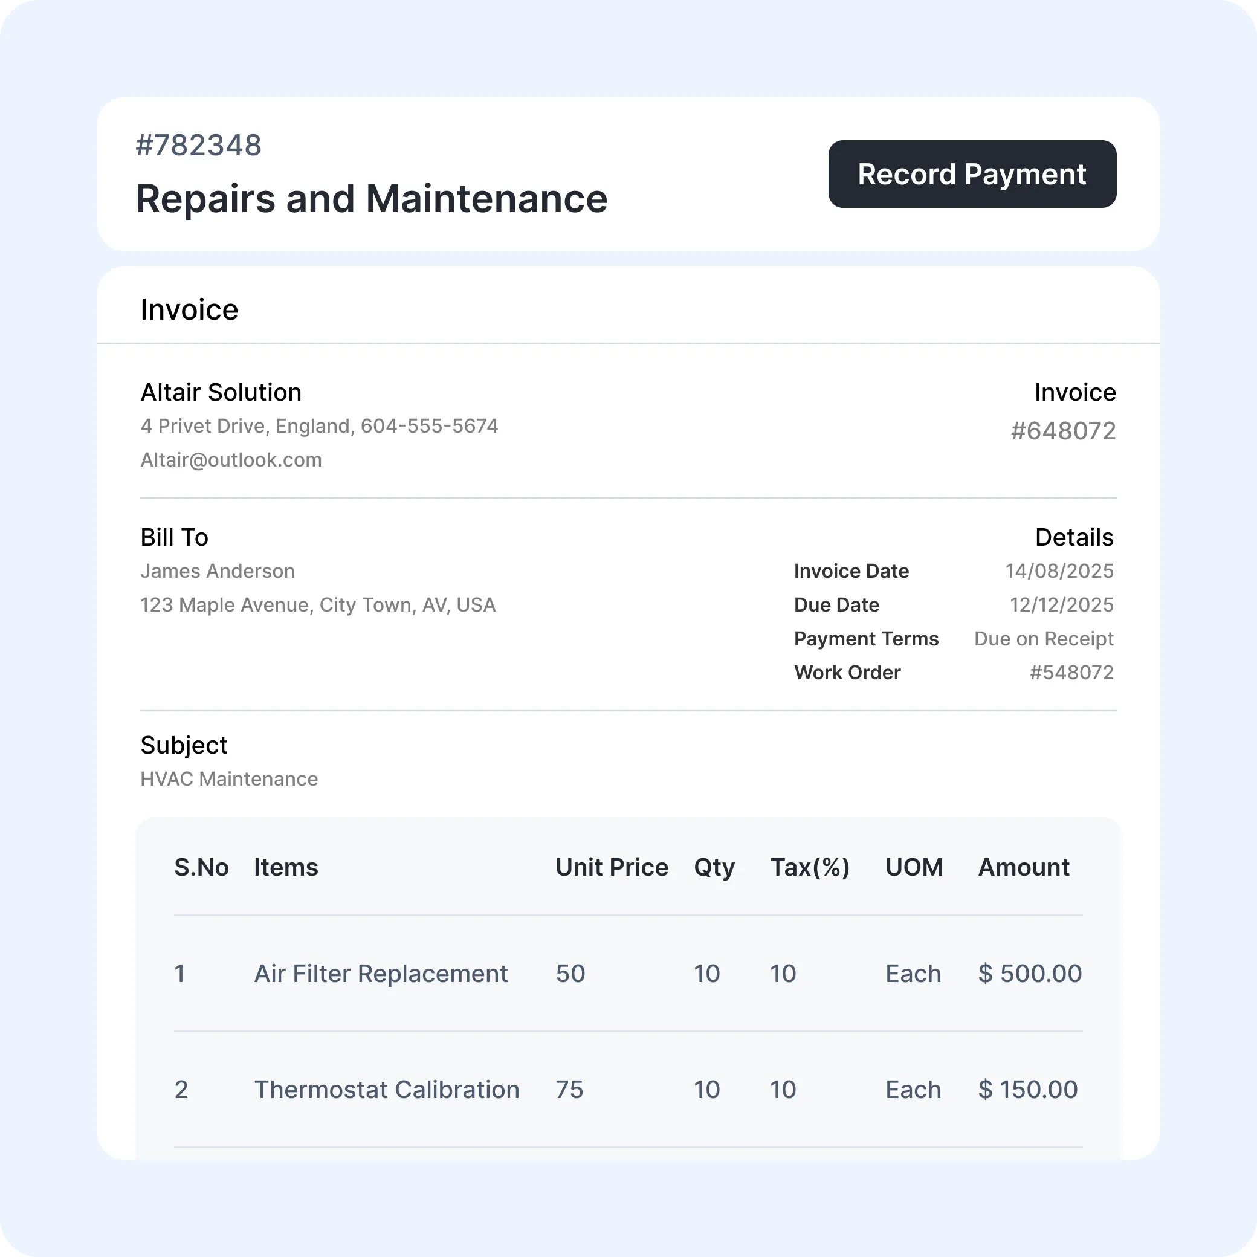Click the Unit Price column header
1257x1257 pixels.
[x=611, y=867]
